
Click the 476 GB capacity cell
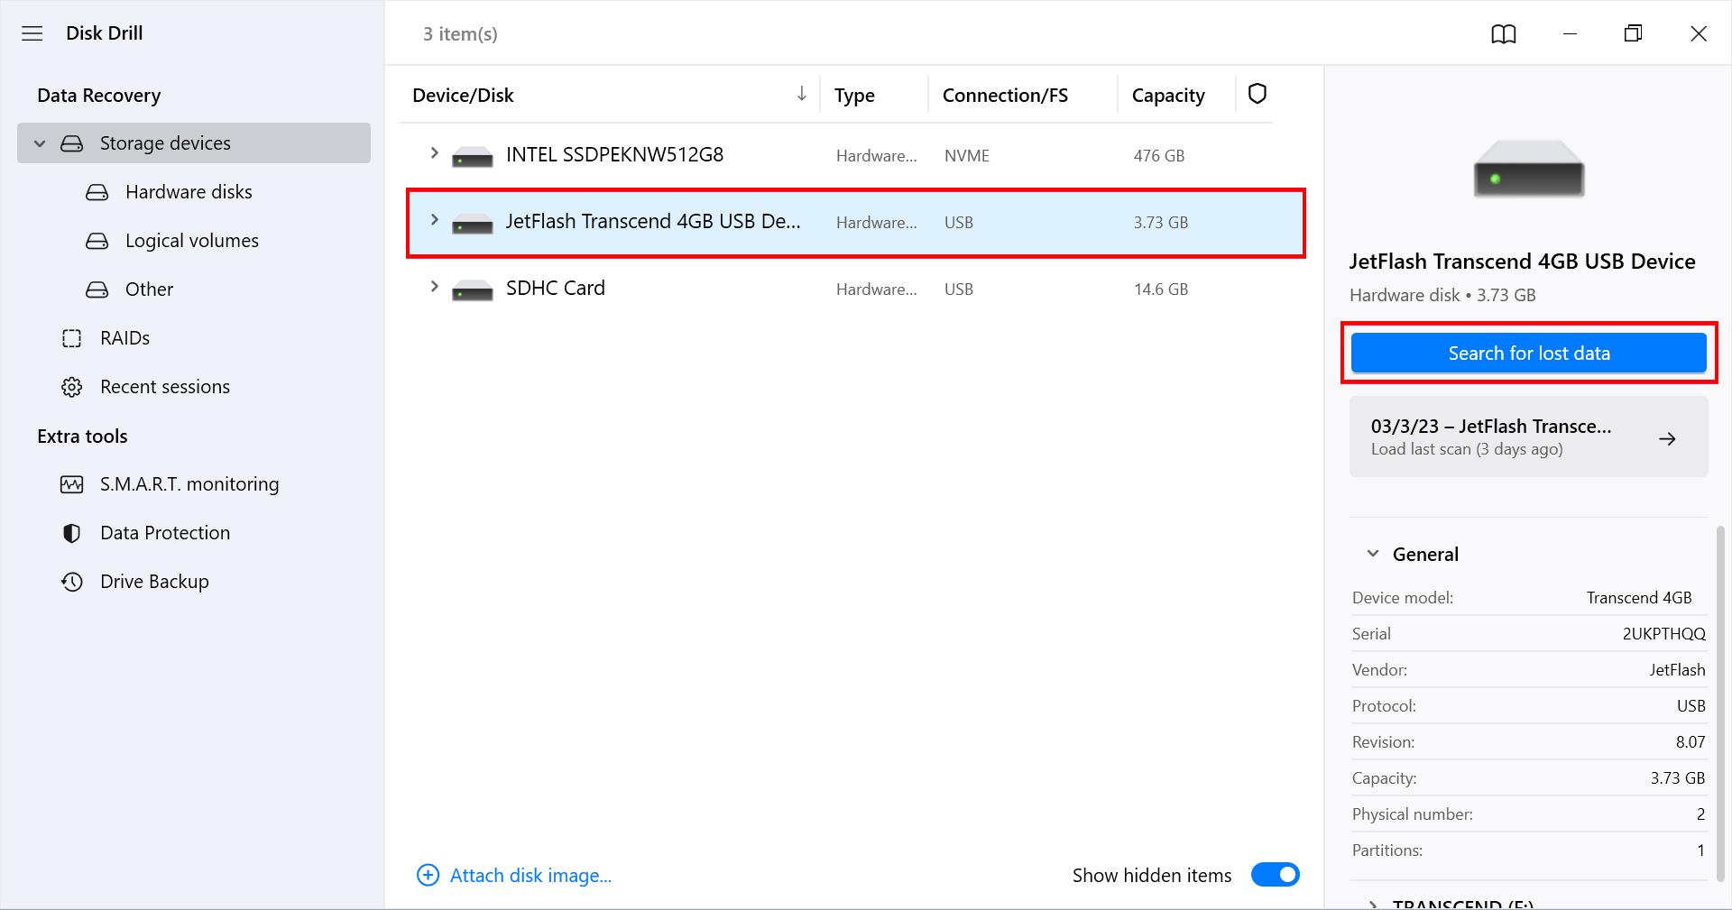(x=1159, y=156)
